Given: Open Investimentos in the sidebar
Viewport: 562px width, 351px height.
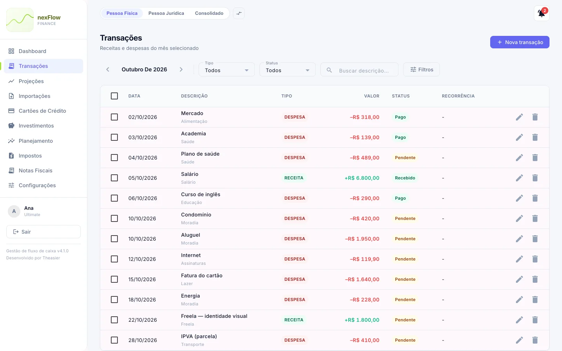Looking at the screenshot, I should [x=43, y=126].
